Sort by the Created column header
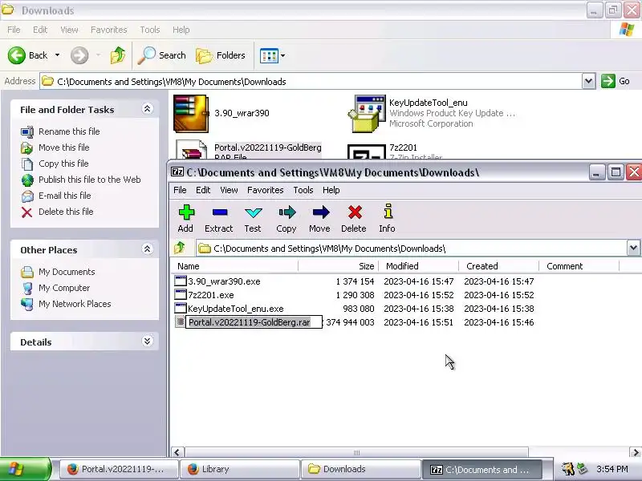Image resolution: width=642 pixels, height=481 pixels. [498, 266]
